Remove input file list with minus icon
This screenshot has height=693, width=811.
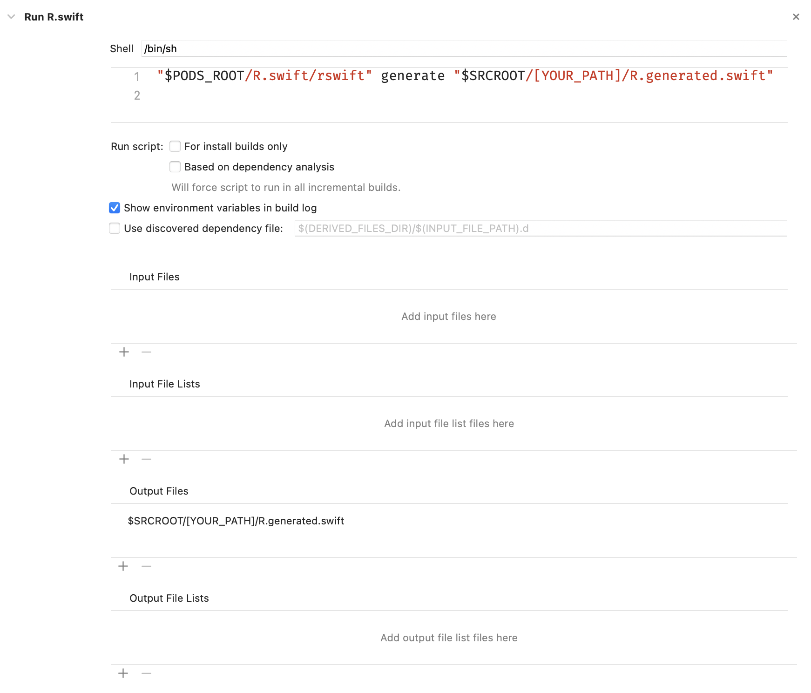(x=146, y=459)
